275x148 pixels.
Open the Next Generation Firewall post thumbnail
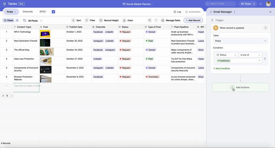point(45,43)
